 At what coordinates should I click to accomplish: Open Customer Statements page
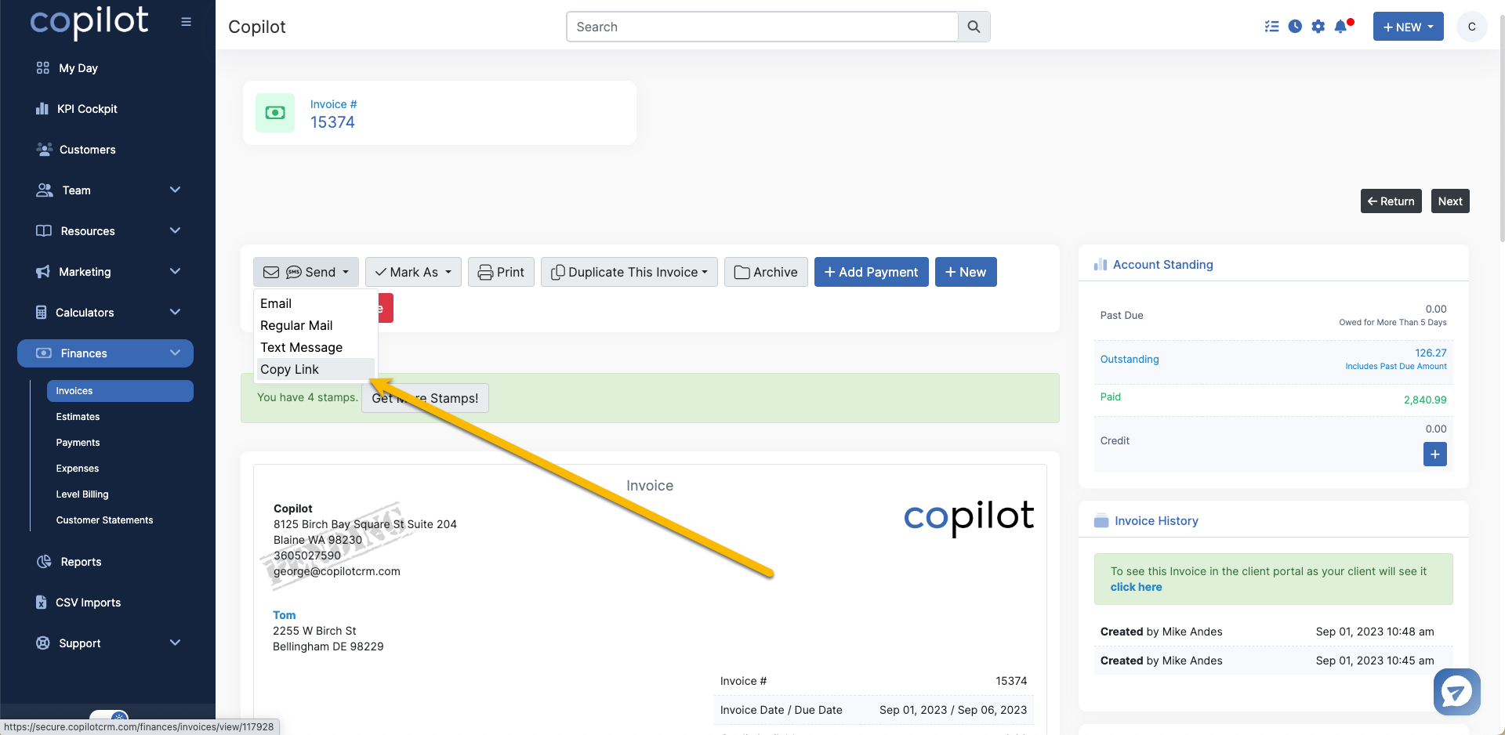tap(104, 520)
